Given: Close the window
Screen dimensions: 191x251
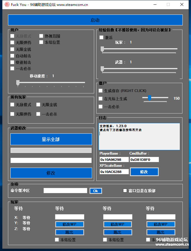Looking at the screenshot, I should [182, 4].
